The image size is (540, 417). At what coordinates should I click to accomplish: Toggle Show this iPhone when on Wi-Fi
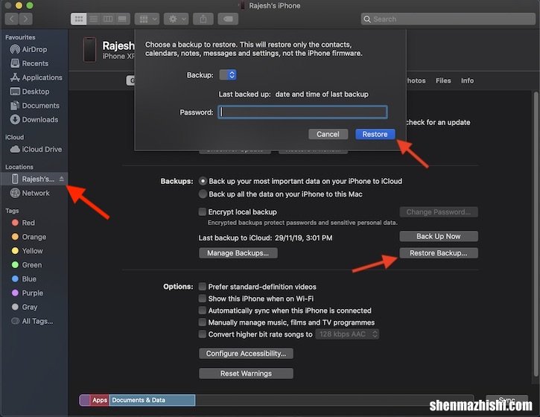pyautogui.click(x=203, y=299)
